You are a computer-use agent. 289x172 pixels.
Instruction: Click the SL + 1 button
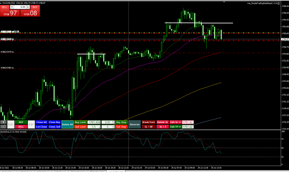(x=163, y=127)
